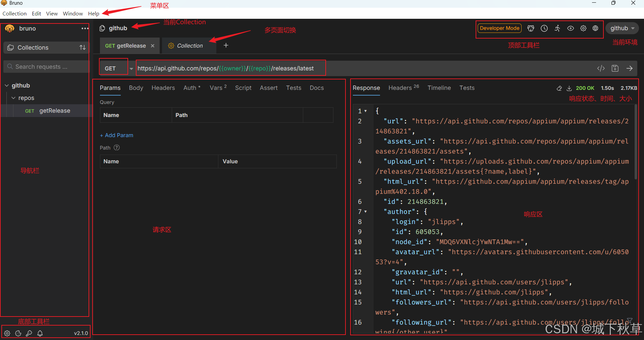Image resolution: width=644 pixels, height=340 pixels.
Task: Open the response Headers 26 tab
Action: click(404, 88)
